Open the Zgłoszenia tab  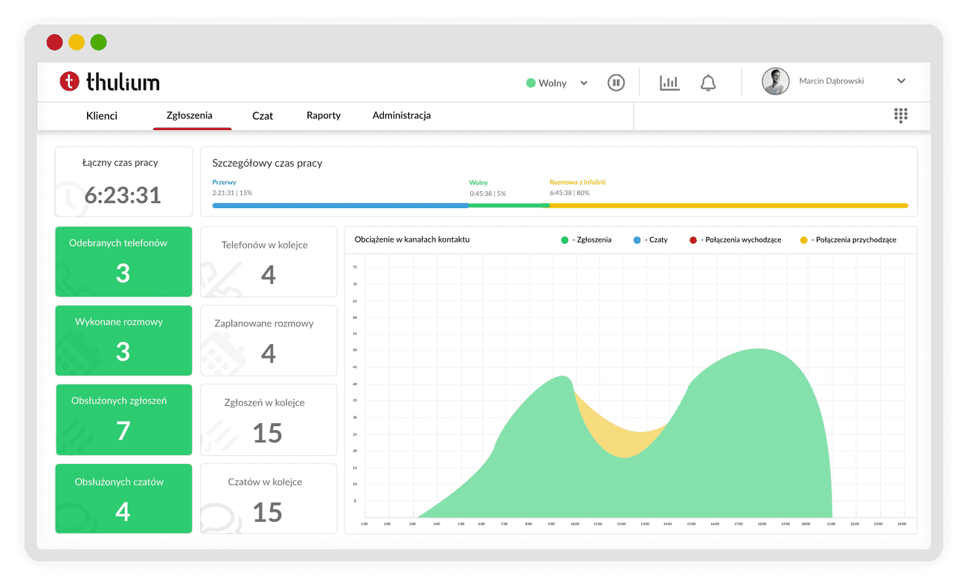tap(190, 115)
